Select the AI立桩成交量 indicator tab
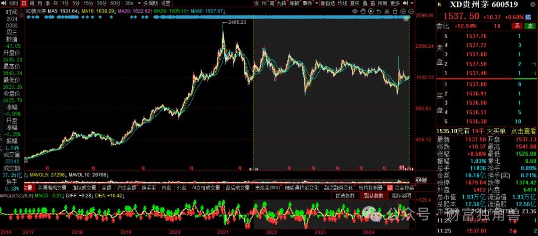The image size is (538, 236). pyautogui.click(x=206, y=188)
